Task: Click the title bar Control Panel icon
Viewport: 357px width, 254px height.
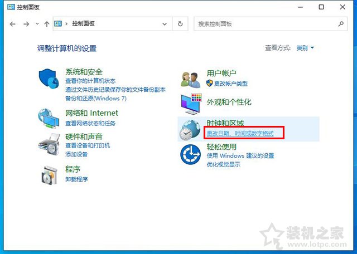Action: pos(11,7)
